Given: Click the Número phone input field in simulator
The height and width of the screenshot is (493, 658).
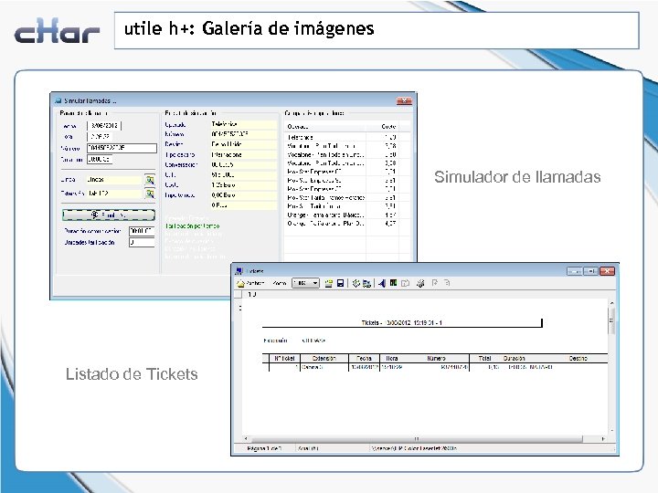Looking at the screenshot, I should 122,148.
